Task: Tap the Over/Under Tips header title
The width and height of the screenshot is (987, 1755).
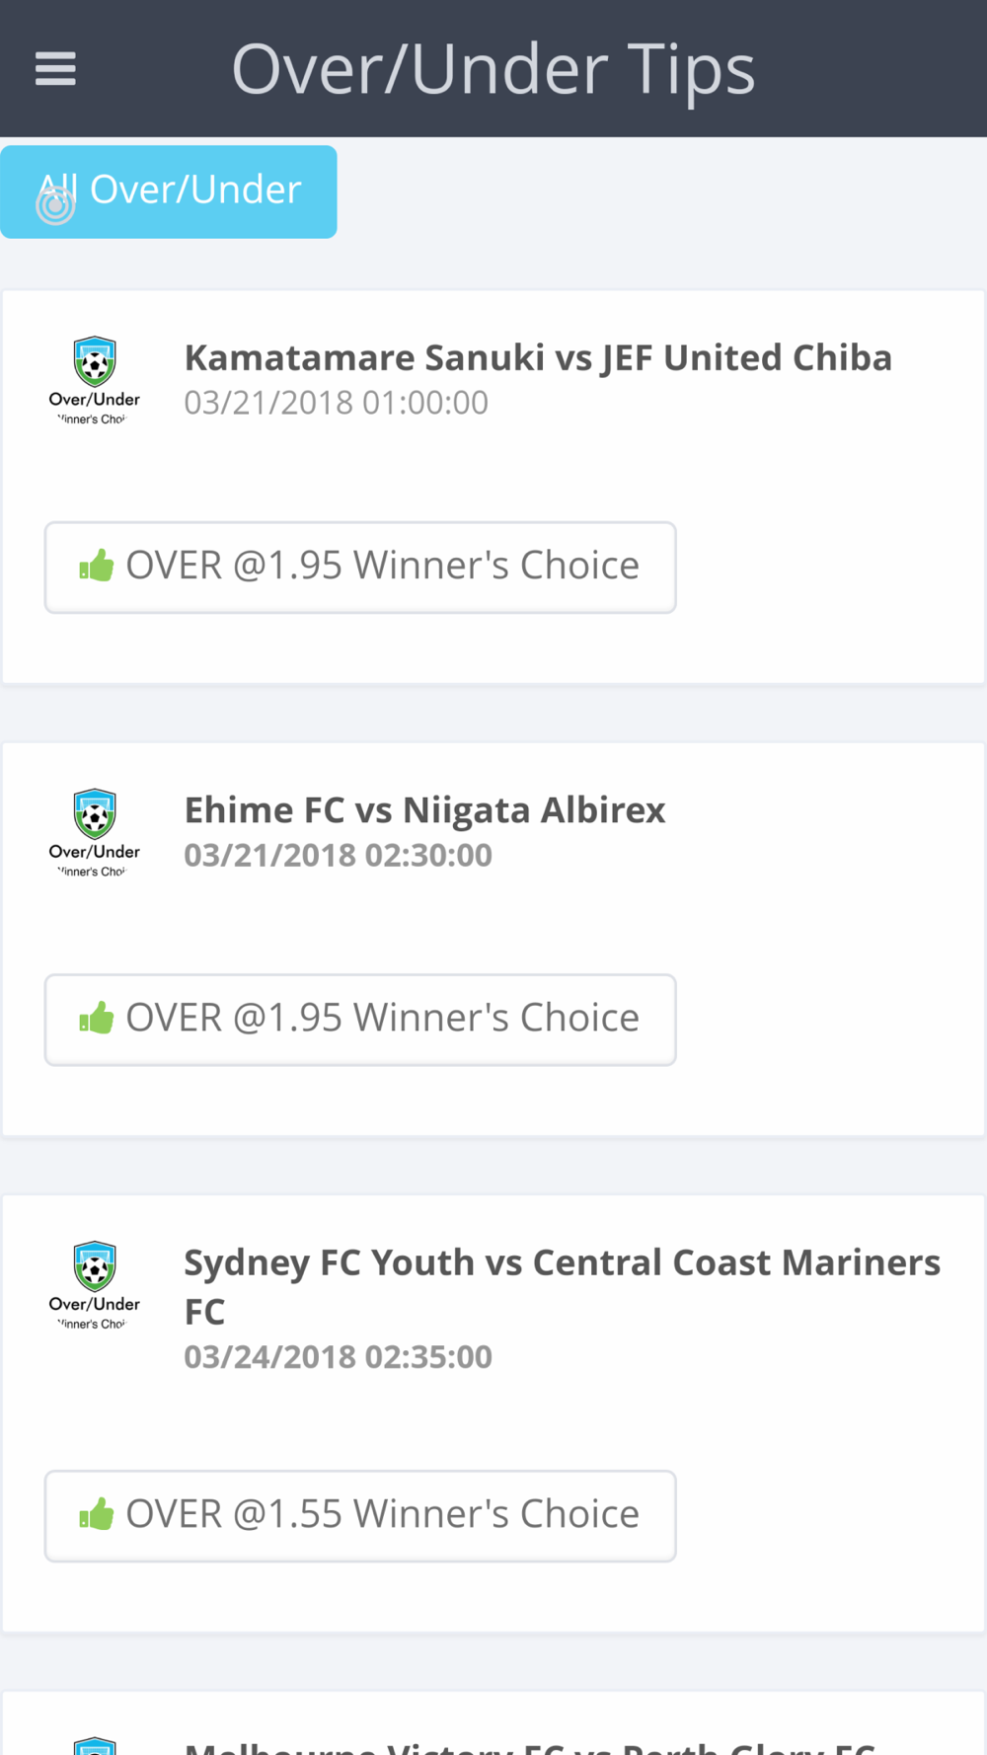Action: coord(493,69)
